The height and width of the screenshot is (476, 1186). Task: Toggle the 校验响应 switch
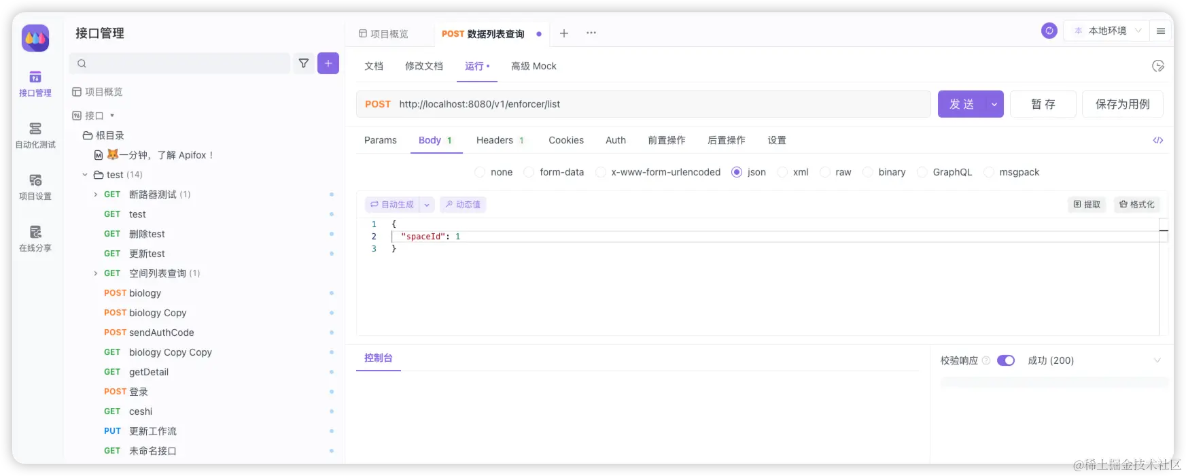coord(1006,360)
